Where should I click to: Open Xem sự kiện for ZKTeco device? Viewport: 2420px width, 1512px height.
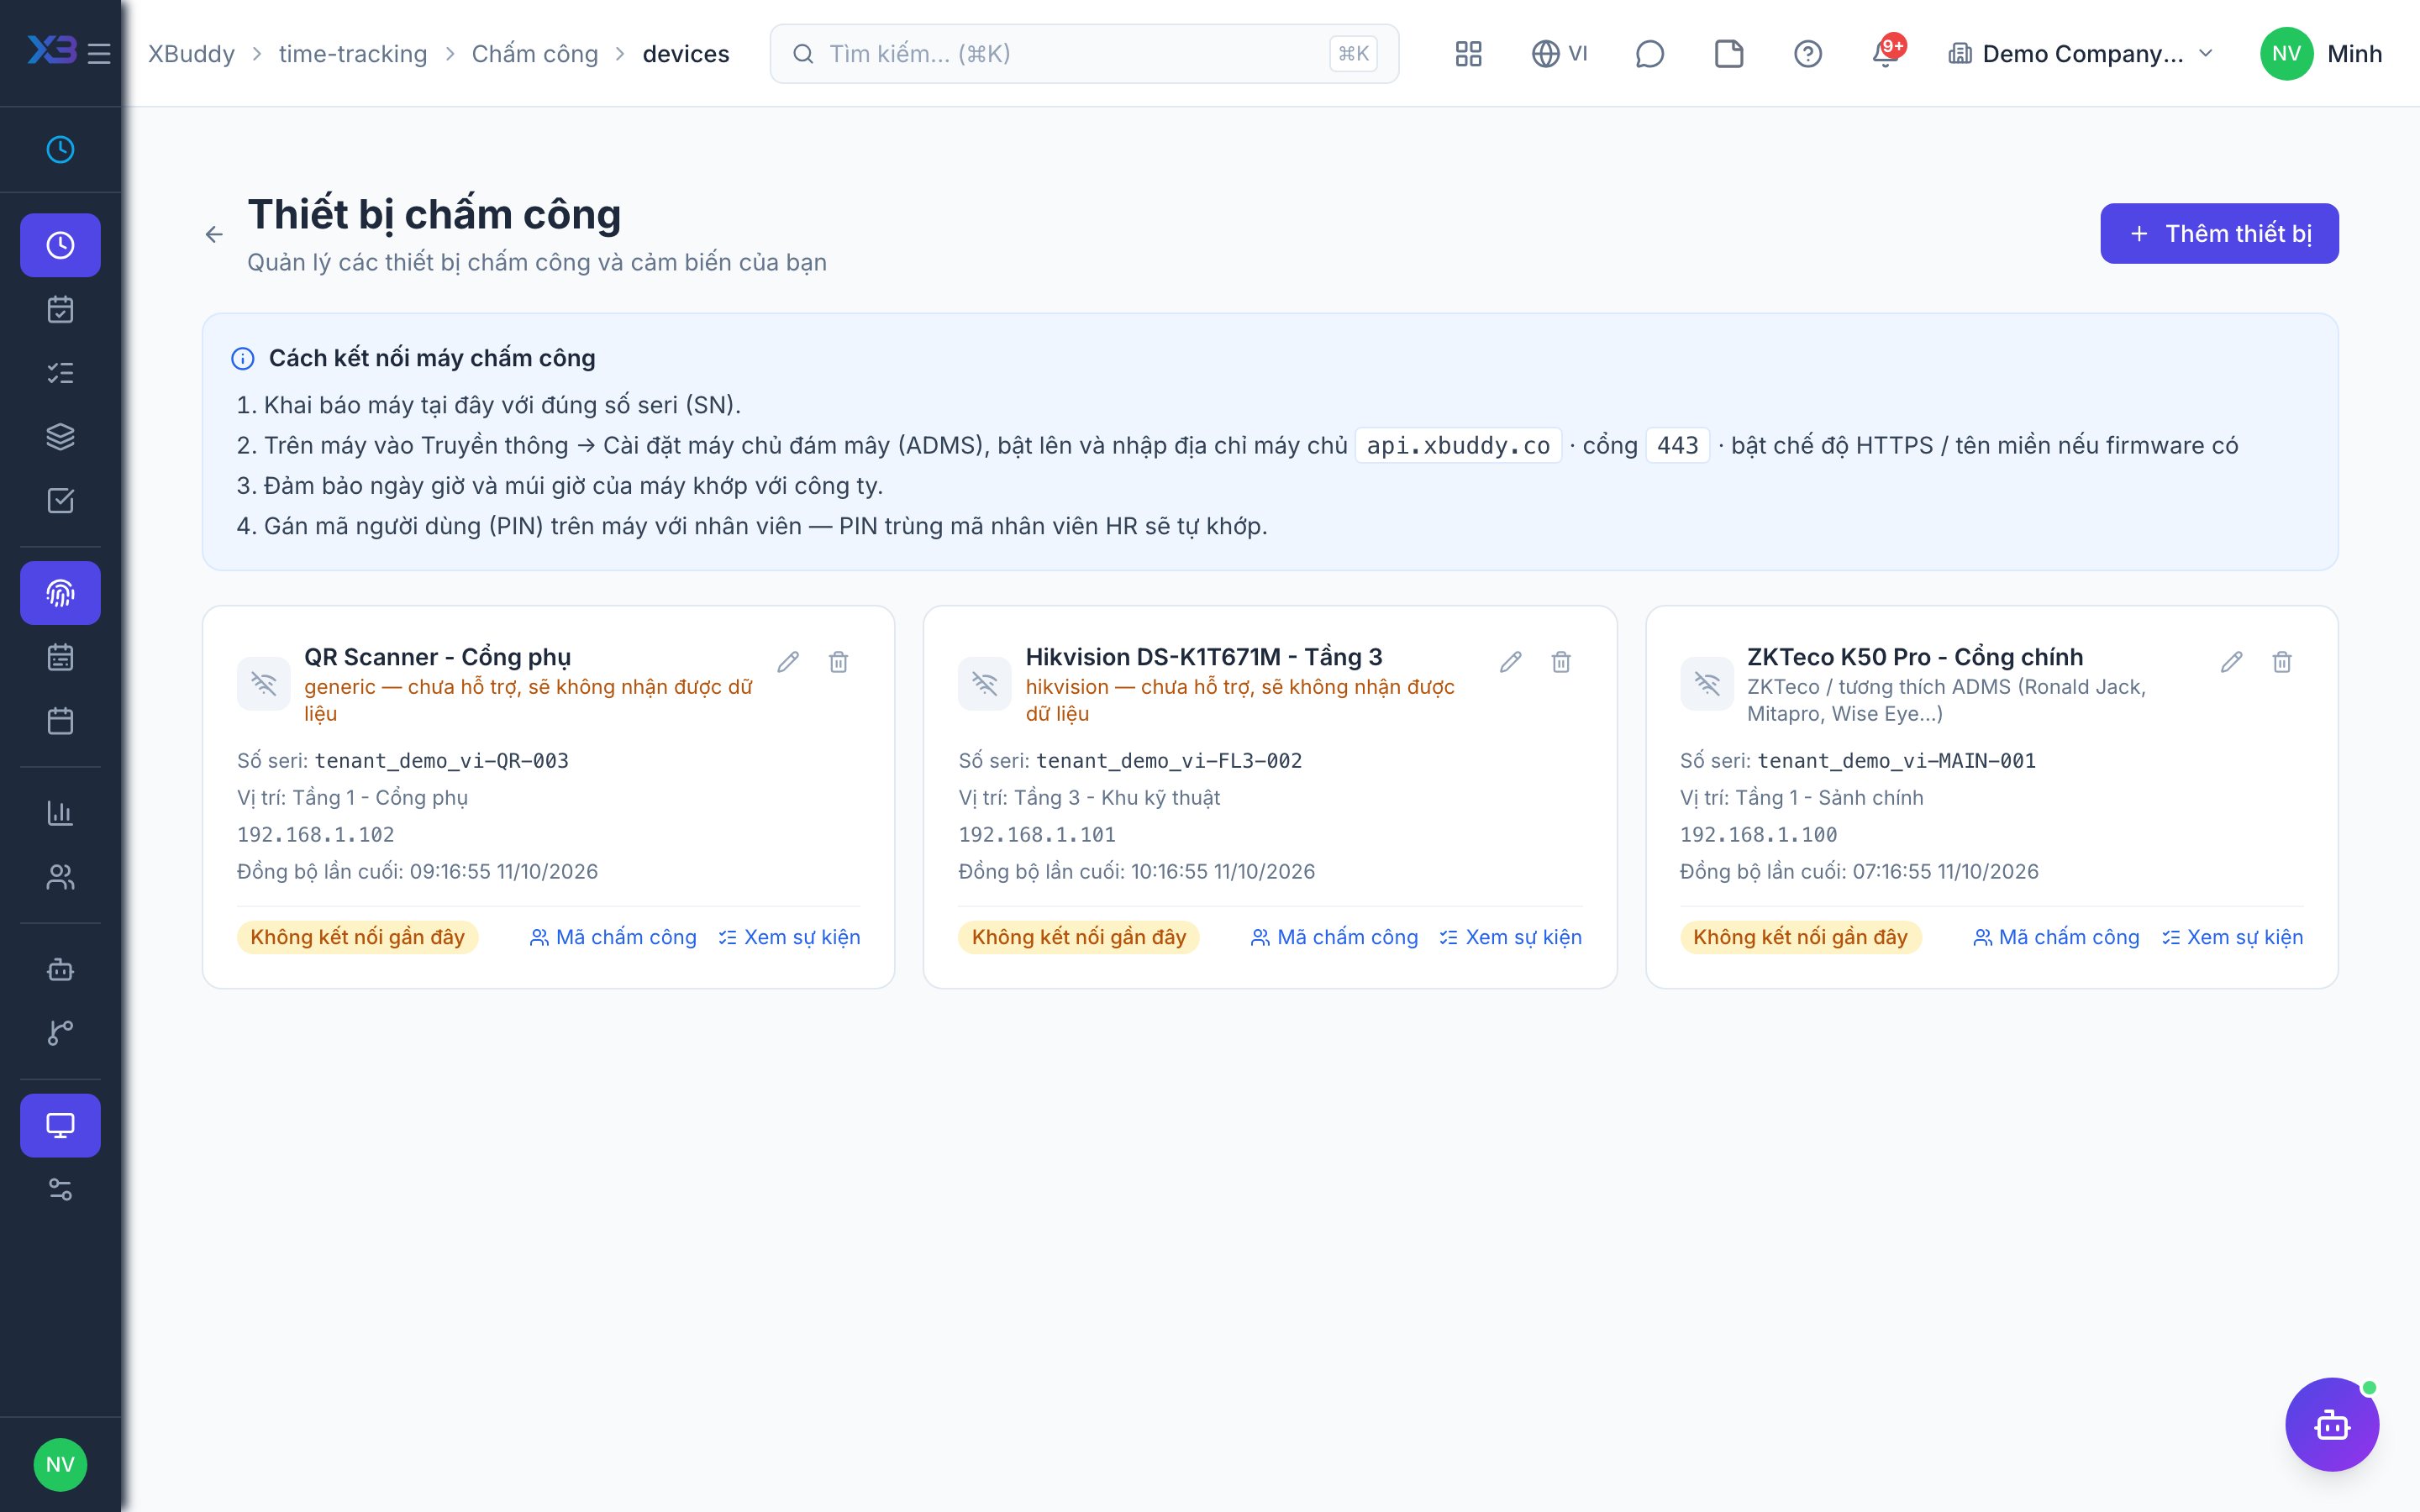tap(2232, 937)
